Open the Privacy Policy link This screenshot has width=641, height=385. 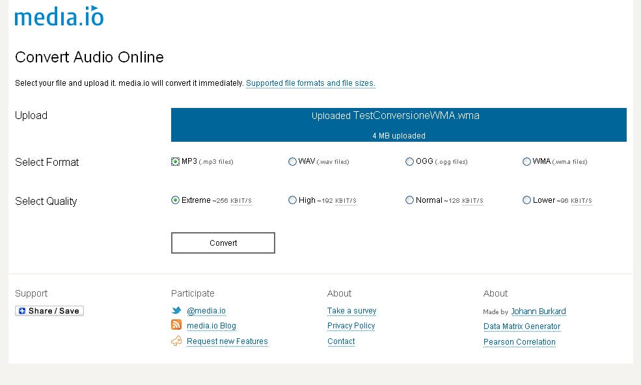[x=351, y=326]
